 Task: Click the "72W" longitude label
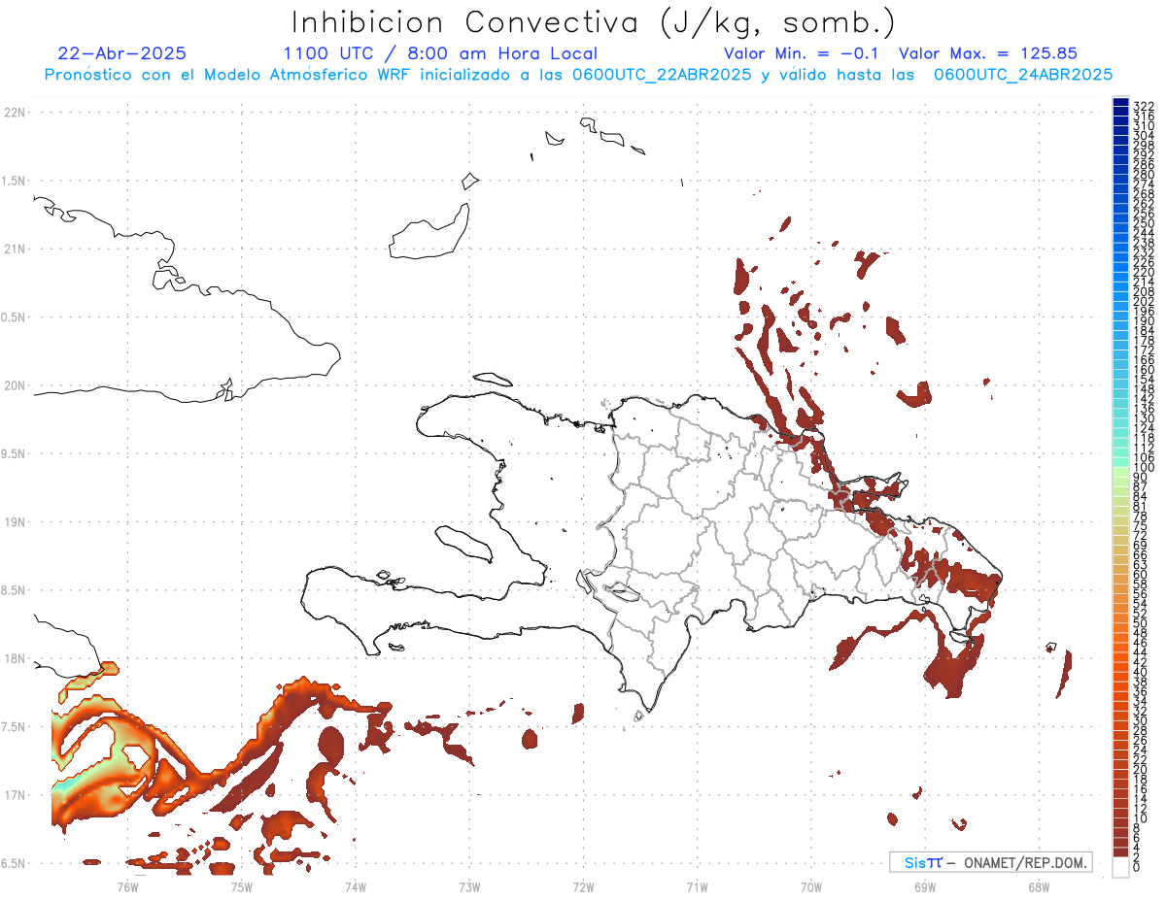(x=584, y=885)
